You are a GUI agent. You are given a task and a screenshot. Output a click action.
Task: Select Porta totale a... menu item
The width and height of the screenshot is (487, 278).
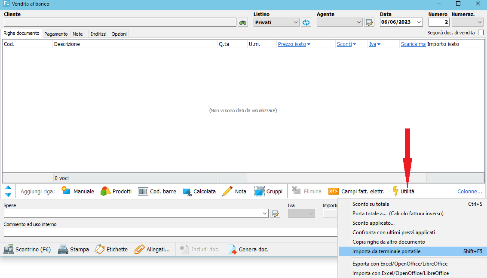point(412,214)
